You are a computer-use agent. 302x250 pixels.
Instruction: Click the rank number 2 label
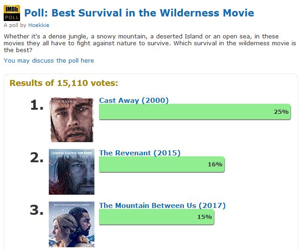point(36,158)
